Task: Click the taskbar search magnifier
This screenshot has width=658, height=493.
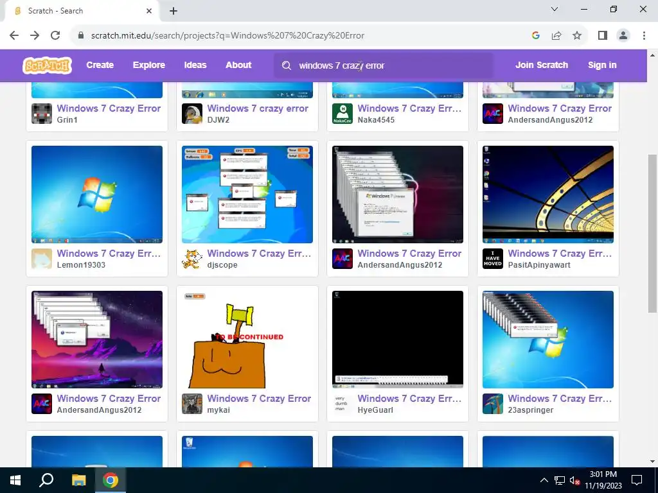Action: [46, 480]
